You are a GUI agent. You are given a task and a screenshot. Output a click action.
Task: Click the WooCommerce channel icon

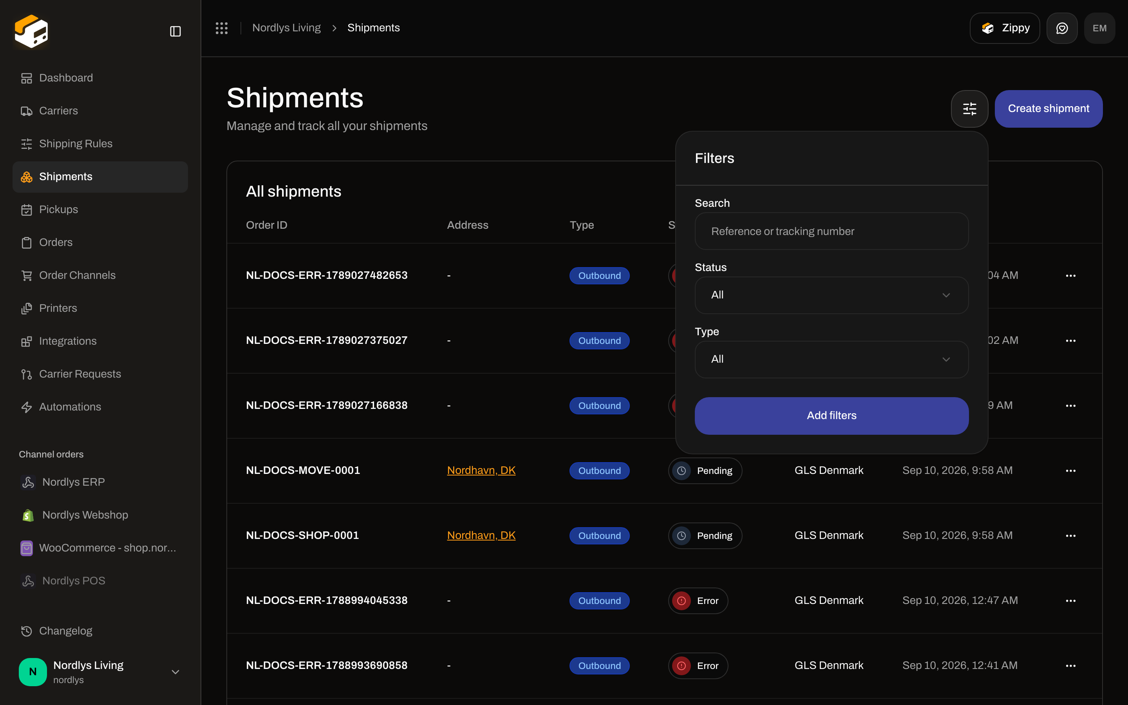(27, 548)
